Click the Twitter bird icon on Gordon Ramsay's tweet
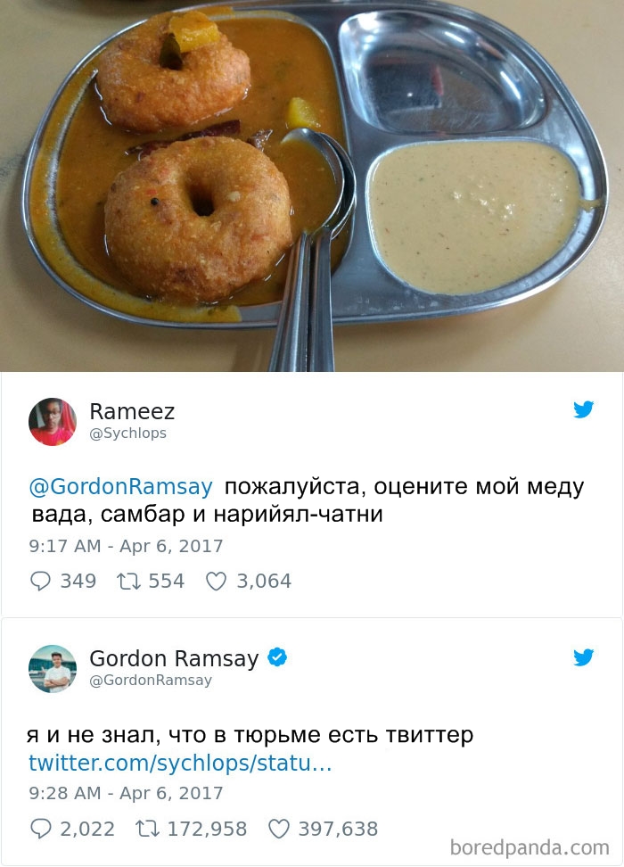The width and height of the screenshot is (624, 867). pos(583,656)
